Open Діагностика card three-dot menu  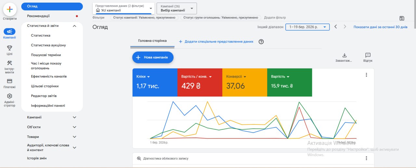tap(366, 158)
